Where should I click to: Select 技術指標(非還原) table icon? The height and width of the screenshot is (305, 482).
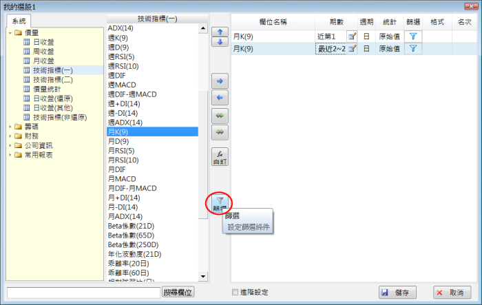click(27, 117)
